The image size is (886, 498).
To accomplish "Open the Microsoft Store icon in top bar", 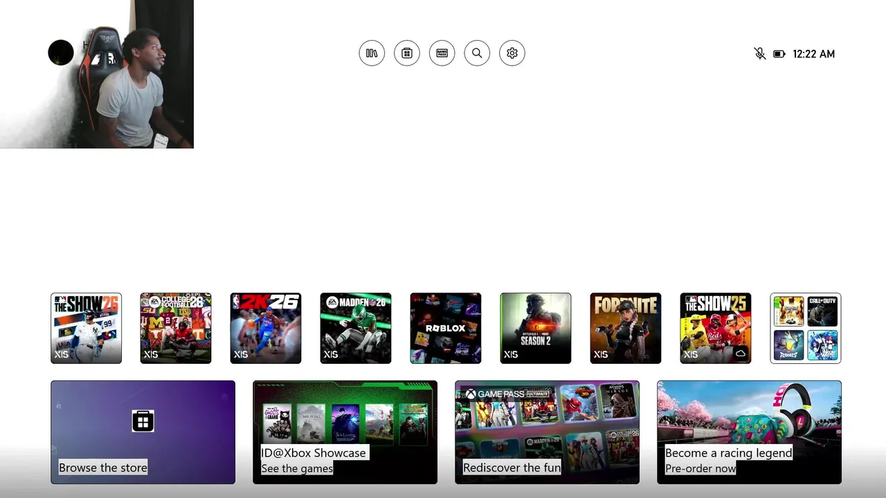I will click(407, 53).
